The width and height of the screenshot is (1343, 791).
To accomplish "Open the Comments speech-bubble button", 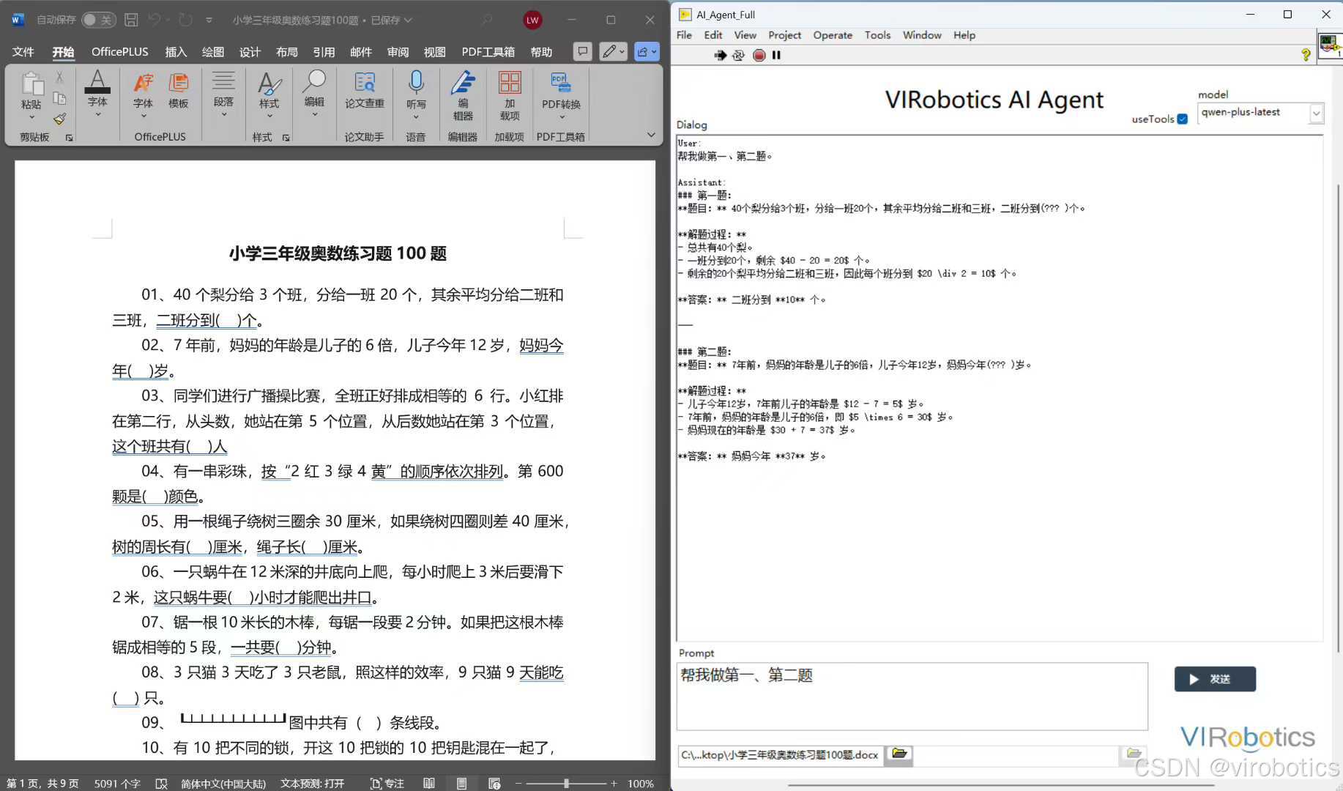I will 582,51.
